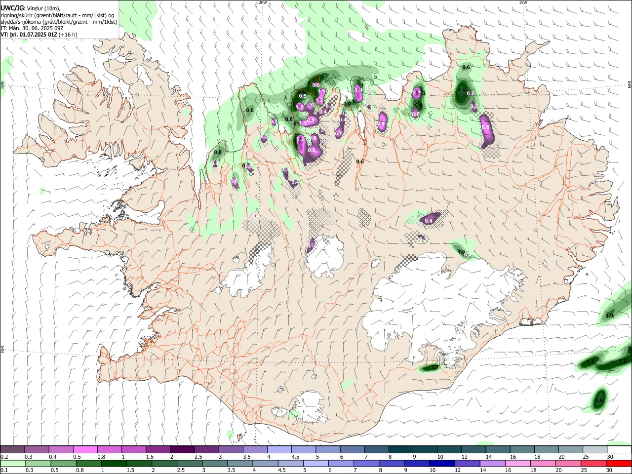Pick the light pink 16–18 swatch in lower legend

pos(518,463)
